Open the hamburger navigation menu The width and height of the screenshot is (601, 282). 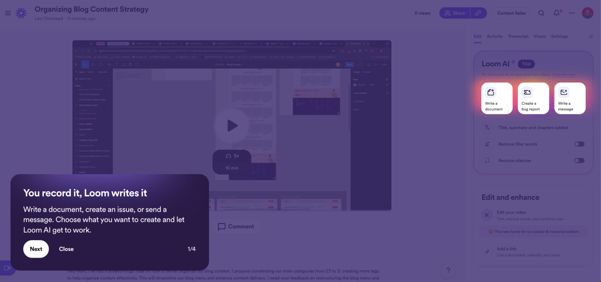8,13
